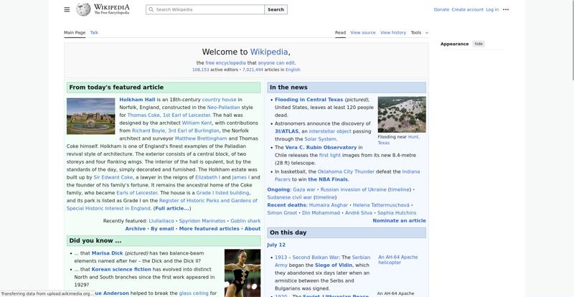Open the View history tab
574x297 pixels.
tap(393, 32)
